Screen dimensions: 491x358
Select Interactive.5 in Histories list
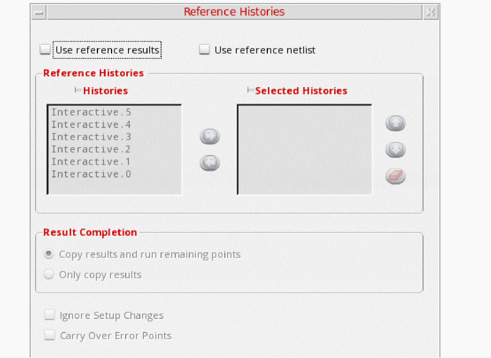tap(91, 112)
